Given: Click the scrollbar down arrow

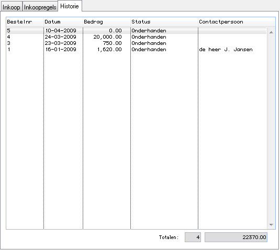Looking at the screenshot, I should 271,225.
